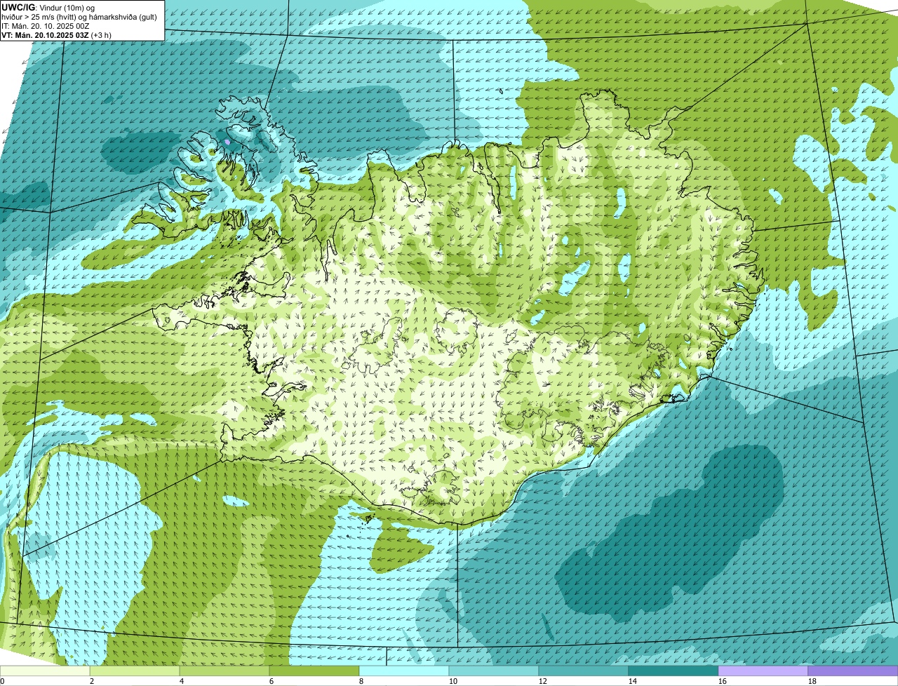Click the "UWC/IG: Vindur (10m) og" title line
The width and height of the screenshot is (898, 686).
pyautogui.click(x=48, y=7)
